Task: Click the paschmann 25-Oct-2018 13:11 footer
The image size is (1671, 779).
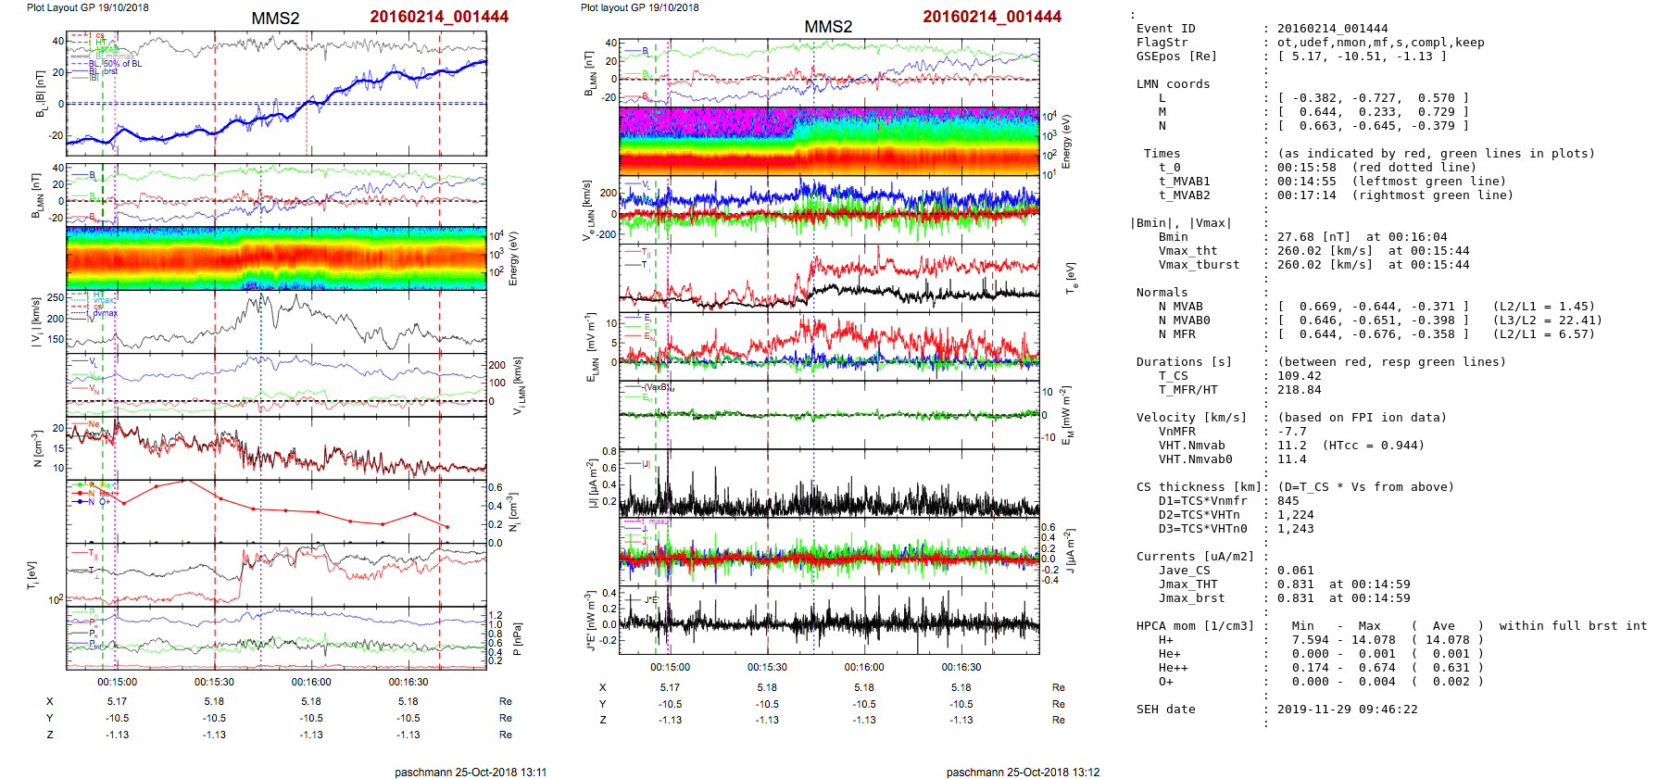Action: click(x=471, y=772)
